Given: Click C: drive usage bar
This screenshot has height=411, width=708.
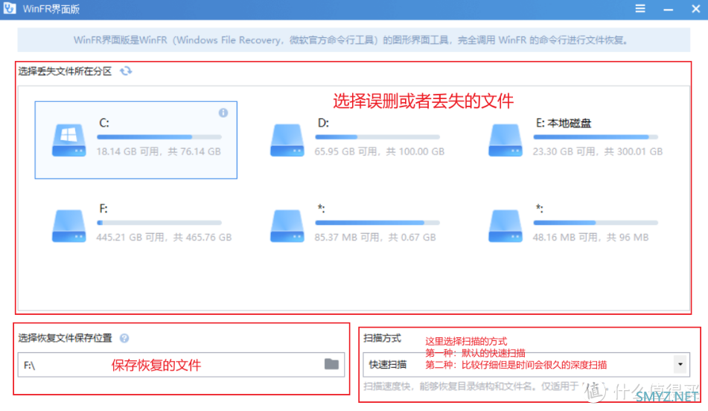Looking at the screenshot, I should (159, 137).
